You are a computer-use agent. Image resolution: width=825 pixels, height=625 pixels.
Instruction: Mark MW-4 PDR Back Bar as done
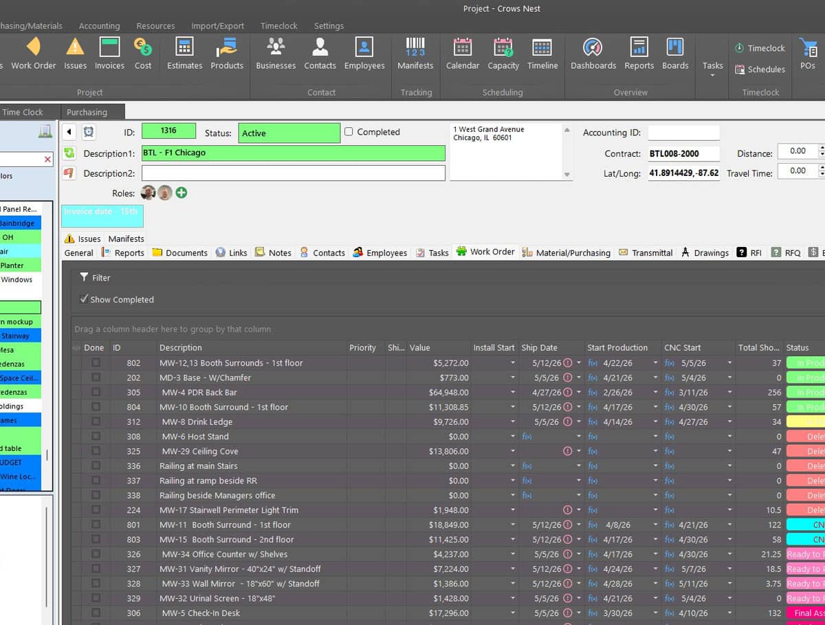[96, 393]
